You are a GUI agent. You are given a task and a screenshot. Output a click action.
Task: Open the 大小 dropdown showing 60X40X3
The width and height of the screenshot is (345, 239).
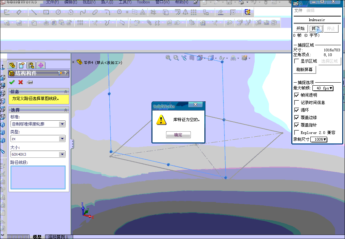click(38, 154)
